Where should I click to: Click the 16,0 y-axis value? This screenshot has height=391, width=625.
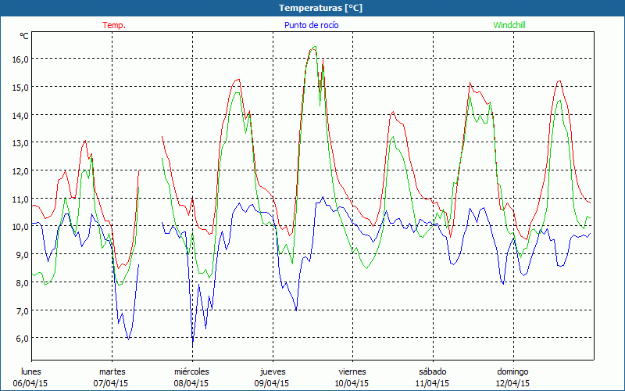(x=20, y=59)
